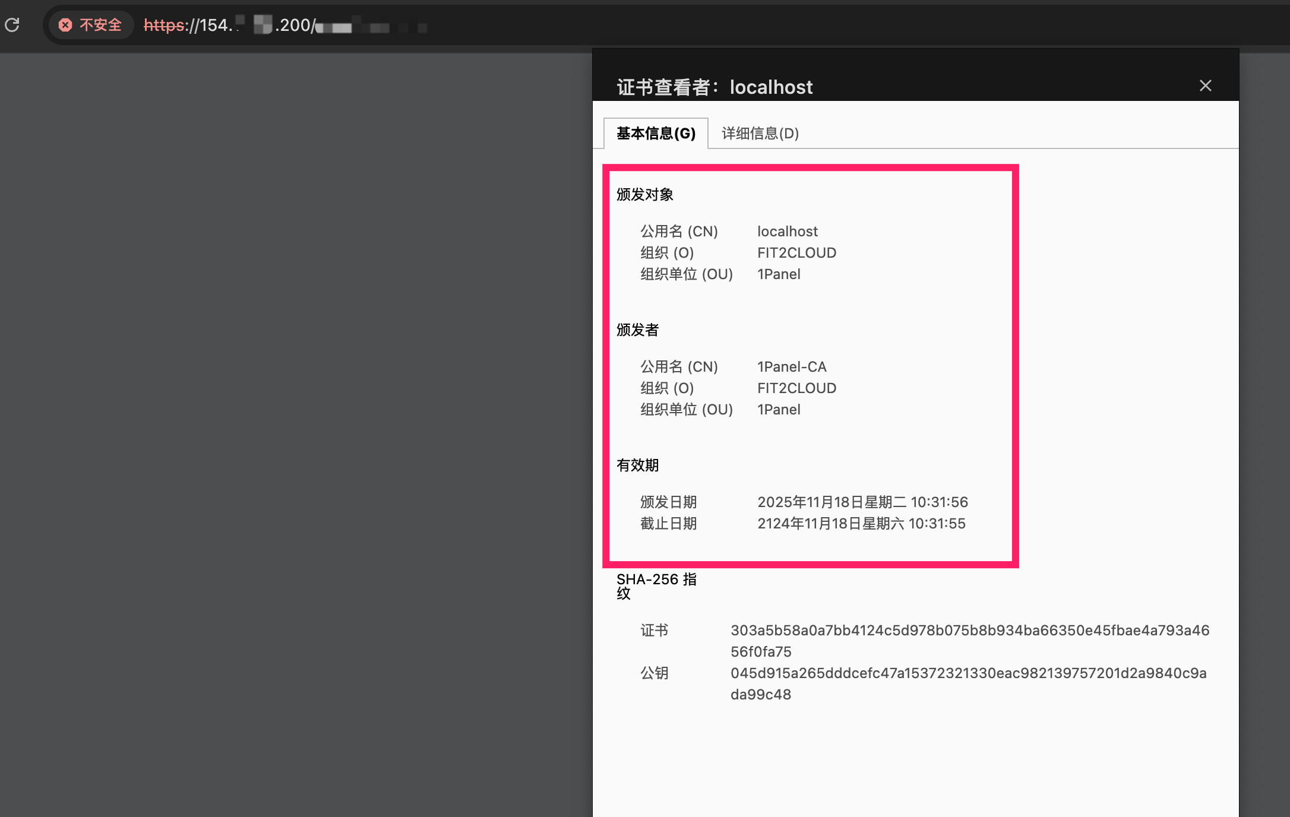Click the 有效期 section heading
Screen dimensions: 1290x817
[x=637, y=465]
